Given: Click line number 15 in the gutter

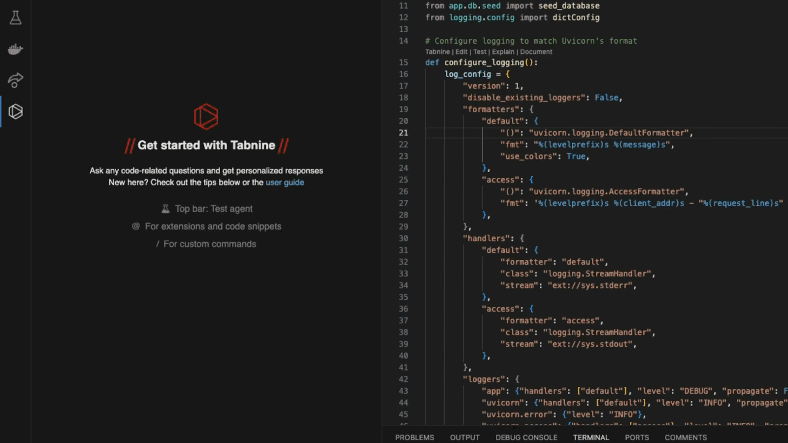Looking at the screenshot, I should pos(403,63).
